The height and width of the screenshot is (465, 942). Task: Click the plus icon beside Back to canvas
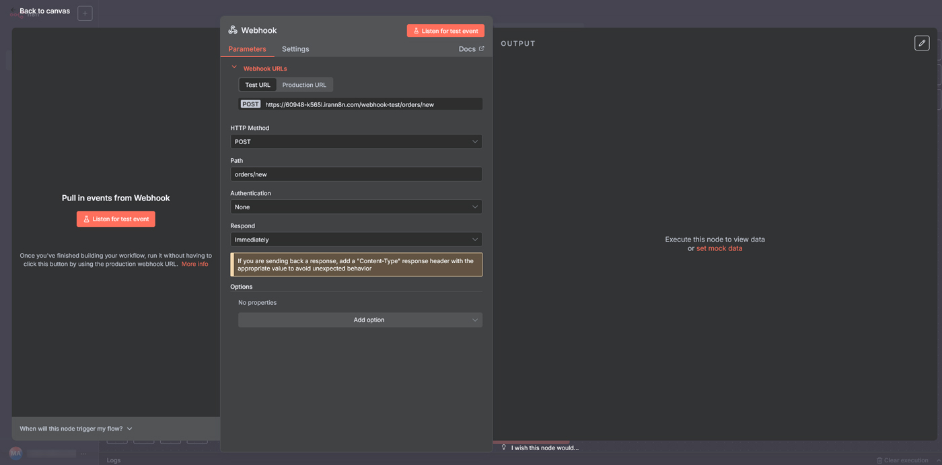[85, 13]
